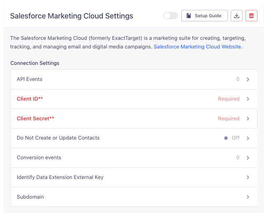Open the Salesforce Marketing Cloud Website link
The image size is (264, 213).
197,47
